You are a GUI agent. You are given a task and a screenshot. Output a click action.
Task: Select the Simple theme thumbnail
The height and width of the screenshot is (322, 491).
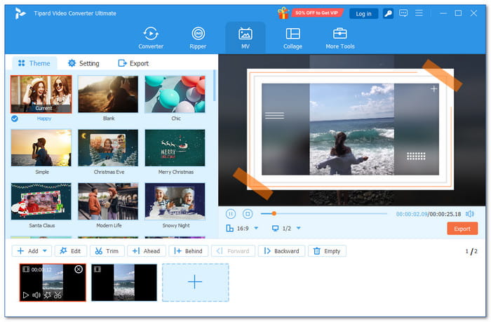41,148
